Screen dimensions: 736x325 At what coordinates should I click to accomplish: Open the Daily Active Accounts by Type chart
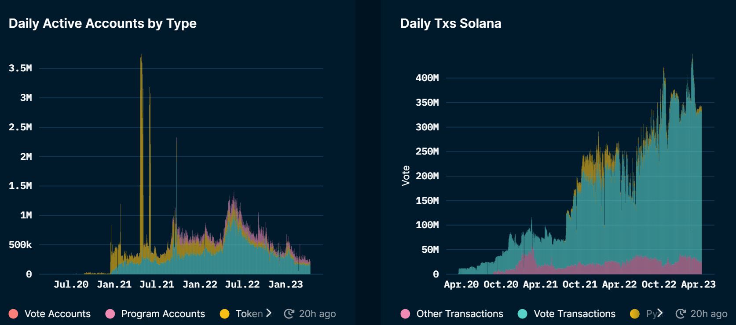tap(103, 23)
